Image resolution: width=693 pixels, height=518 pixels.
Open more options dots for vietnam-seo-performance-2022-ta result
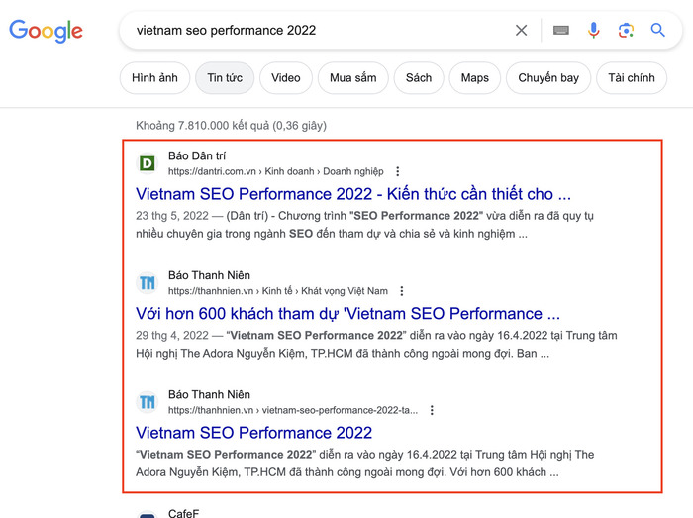pos(432,410)
